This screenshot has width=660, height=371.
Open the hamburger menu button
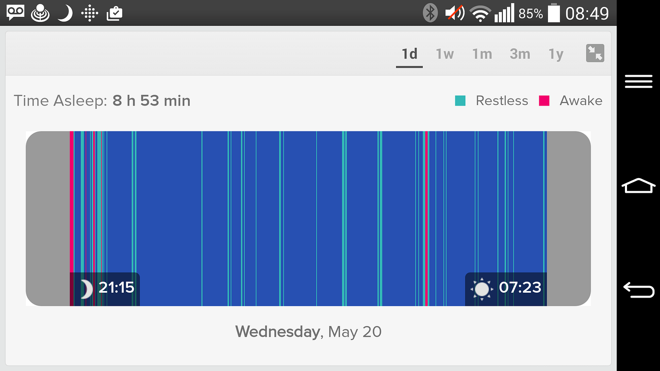(x=639, y=81)
